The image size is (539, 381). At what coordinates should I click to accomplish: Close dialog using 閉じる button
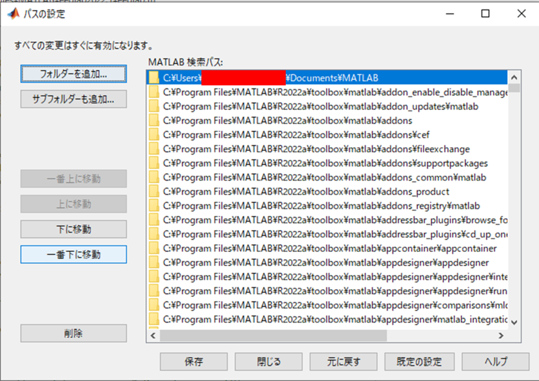click(269, 361)
